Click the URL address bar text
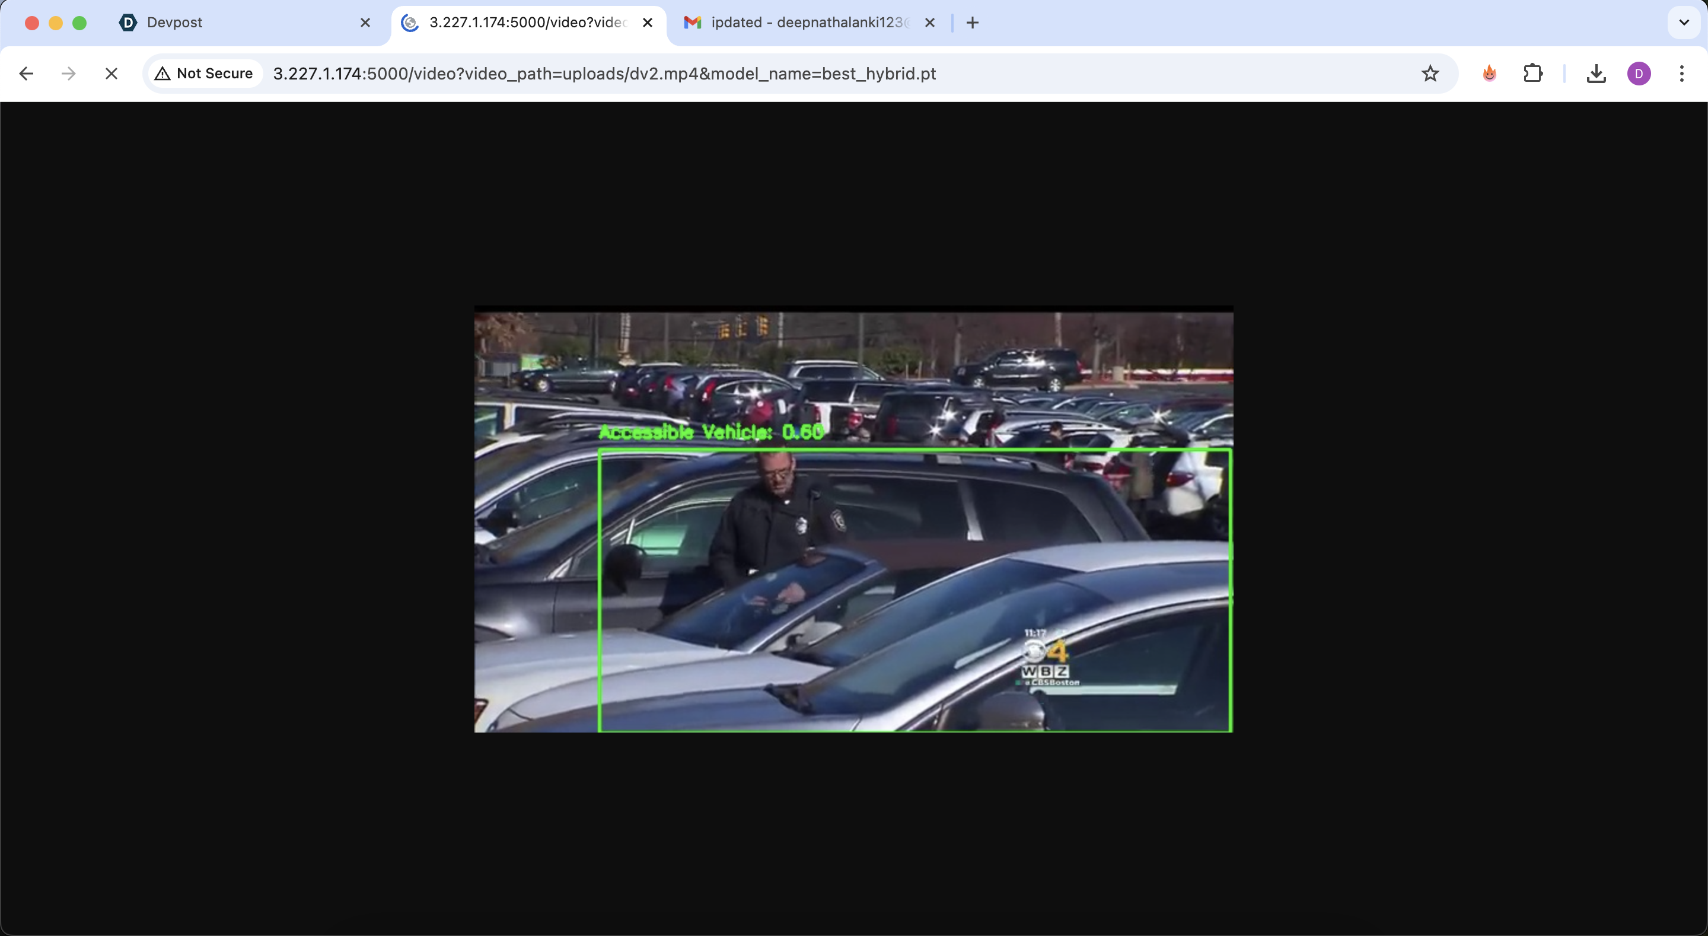The height and width of the screenshot is (936, 1708). (x=603, y=74)
